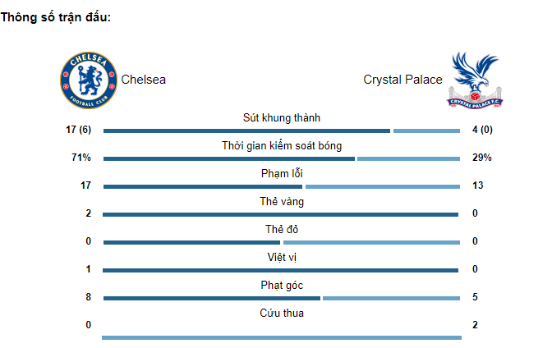Click the Cứu thua label
The width and height of the screenshot is (552, 348).
281,313
